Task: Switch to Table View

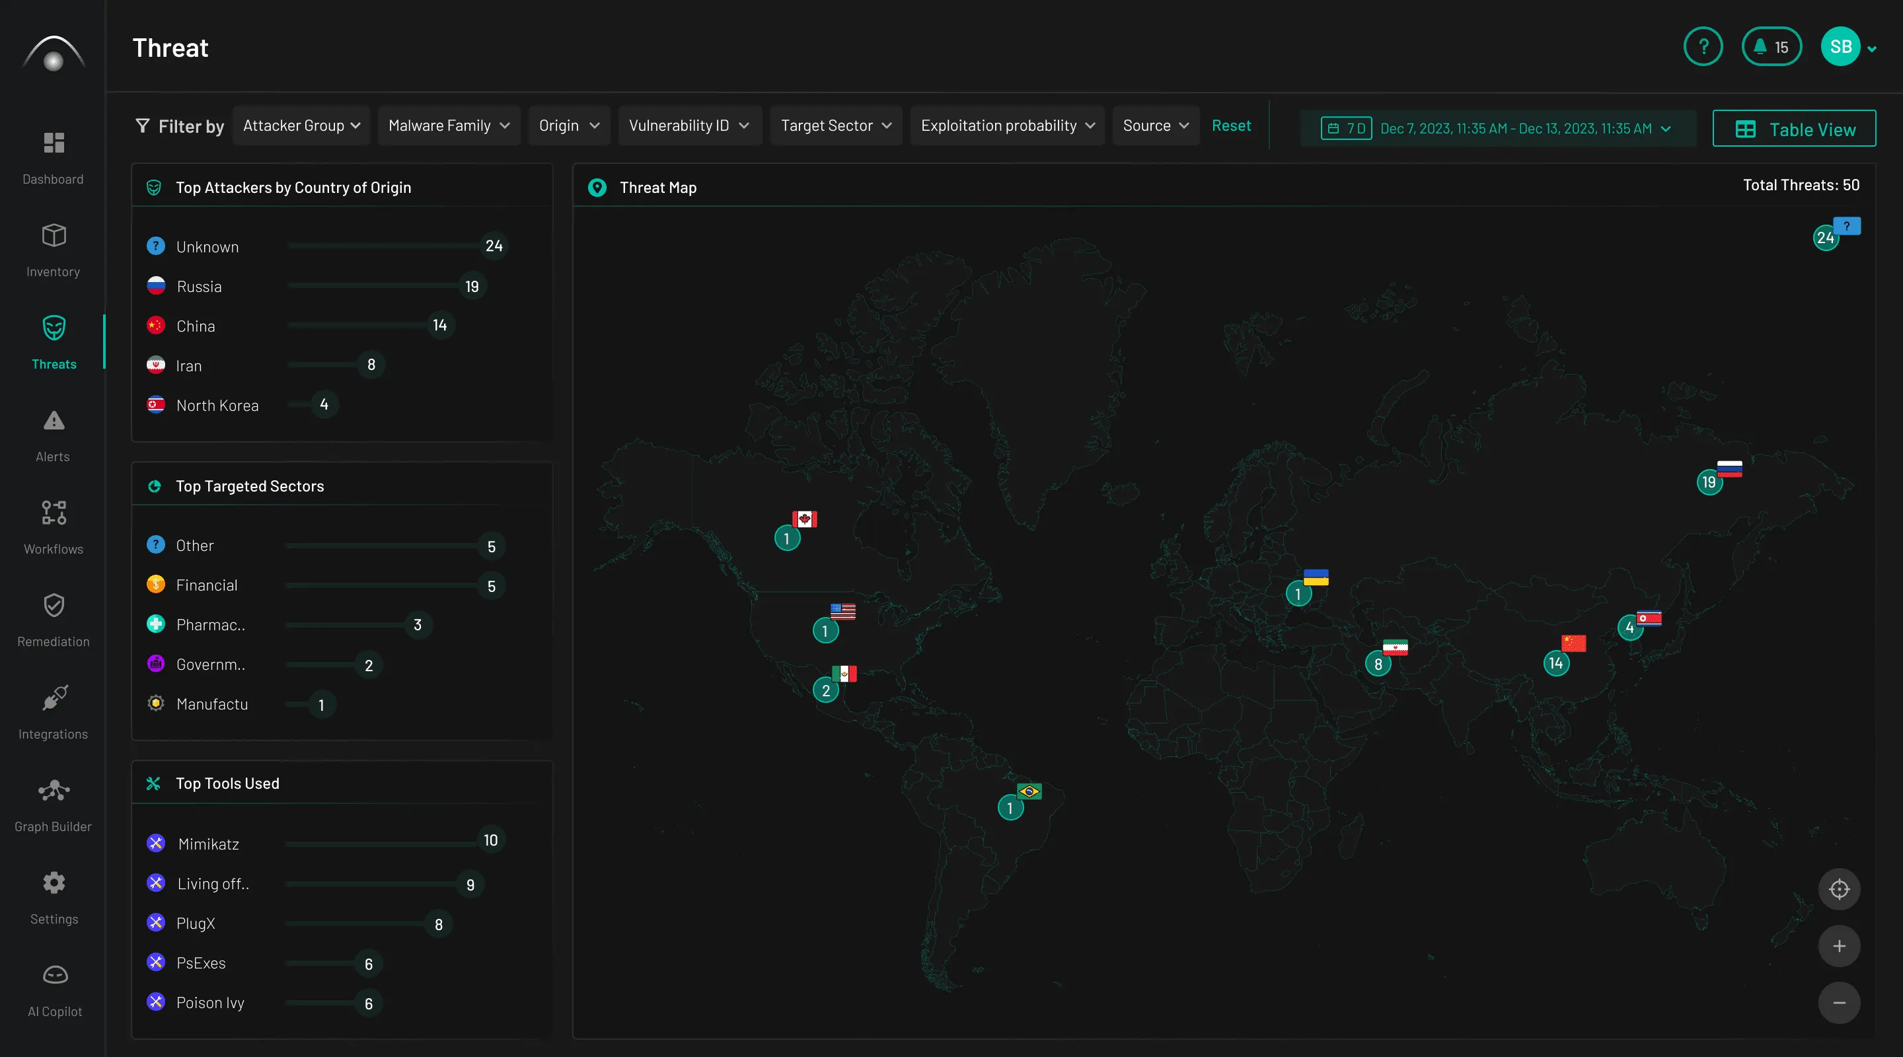Action: coord(1794,129)
